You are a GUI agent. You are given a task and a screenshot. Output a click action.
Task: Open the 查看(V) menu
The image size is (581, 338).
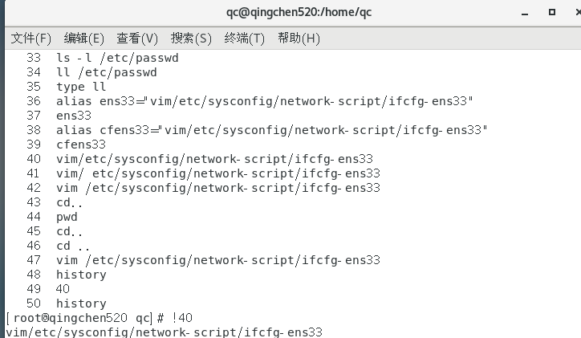coord(137,39)
